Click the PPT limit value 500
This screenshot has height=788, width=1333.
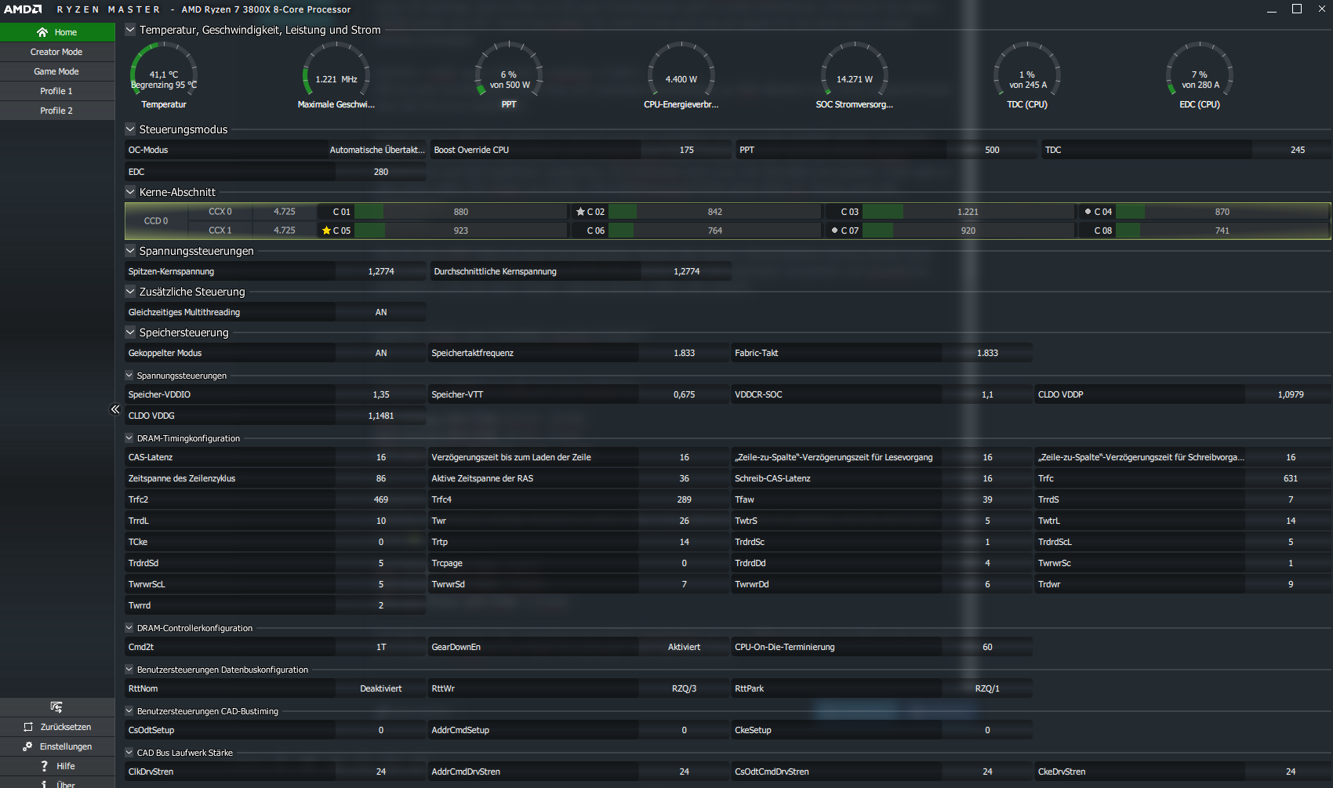point(992,150)
